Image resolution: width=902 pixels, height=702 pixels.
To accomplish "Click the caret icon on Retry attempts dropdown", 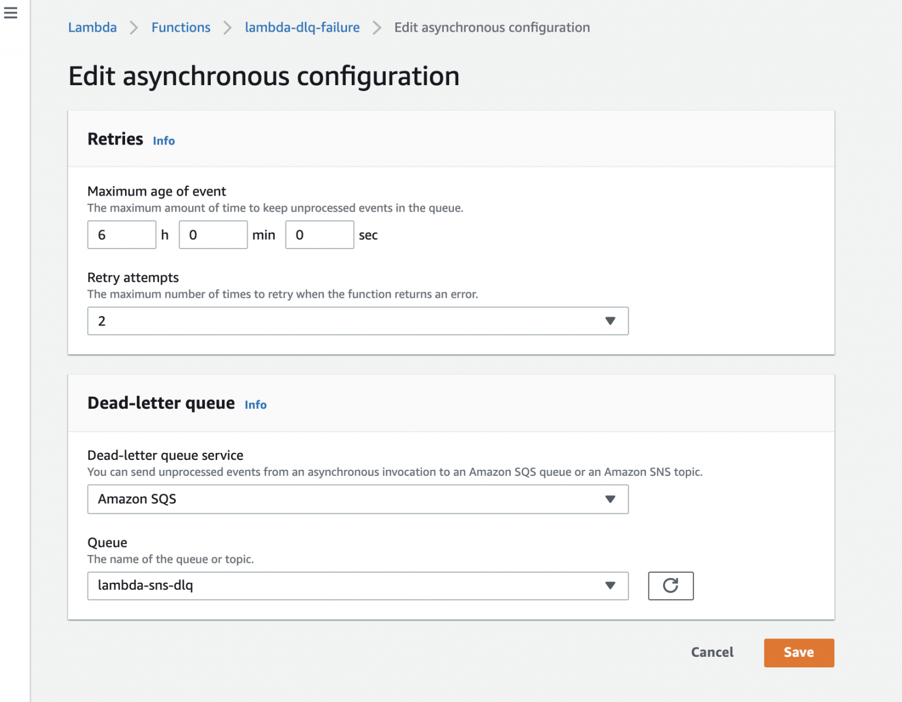I will [x=610, y=321].
